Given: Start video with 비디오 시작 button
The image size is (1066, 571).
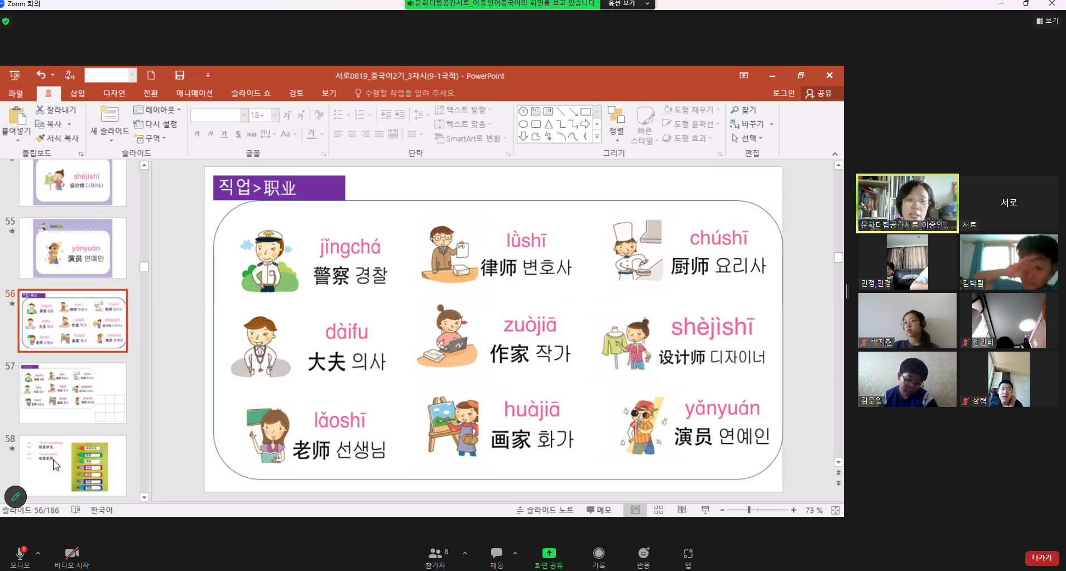Looking at the screenshot, I should [x=71, y=553].
